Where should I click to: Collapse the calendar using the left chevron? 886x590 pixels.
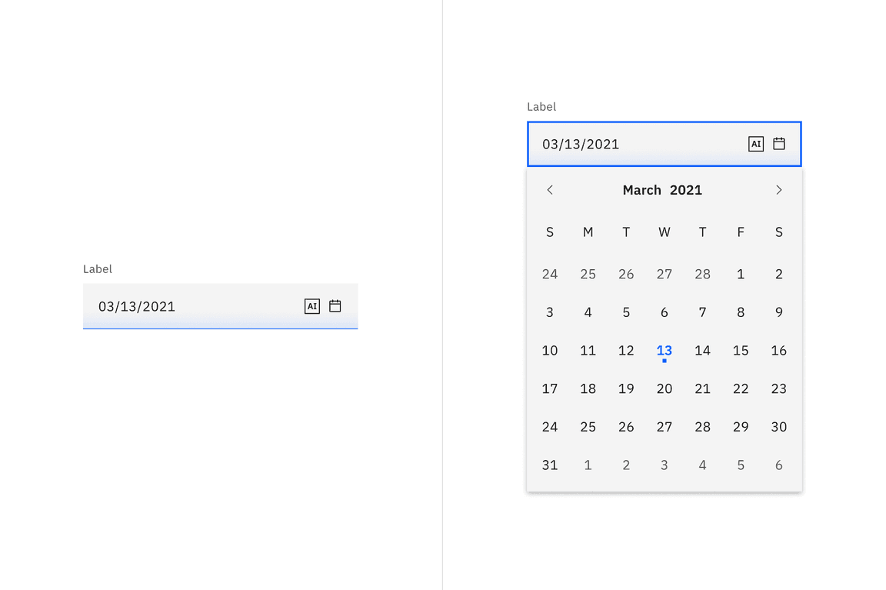click(x=549, y=190)
